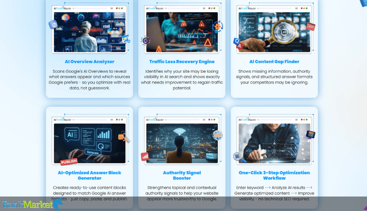The height and width of the screenshot is (211, 367).
Task: Click the AI Content Gap Finder heading
Action: pyautogui.click(x=274, y=62)
